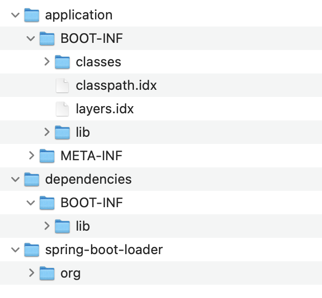Viewport: 322px width, 298px height.
Task: Click the META-INF folder icon
Action: pyautogui.click(x=47, y=155)
